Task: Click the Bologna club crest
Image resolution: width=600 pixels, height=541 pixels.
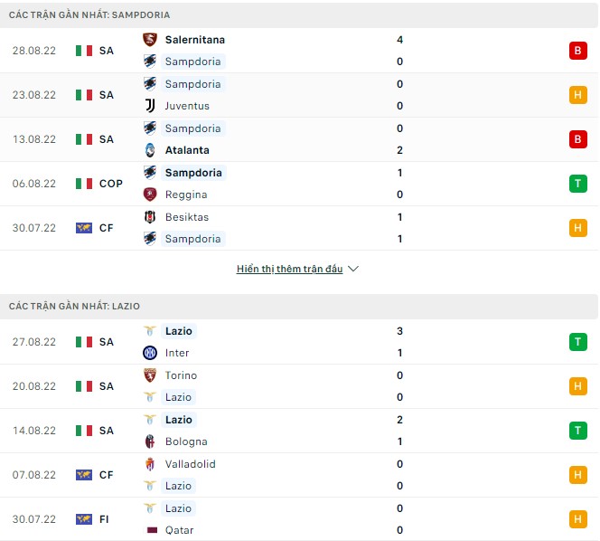Action: click(150, 441)
